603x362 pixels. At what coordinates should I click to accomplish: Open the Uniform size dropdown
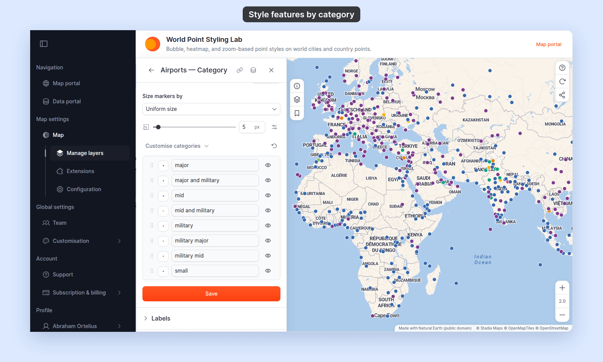tap(211, 109)
